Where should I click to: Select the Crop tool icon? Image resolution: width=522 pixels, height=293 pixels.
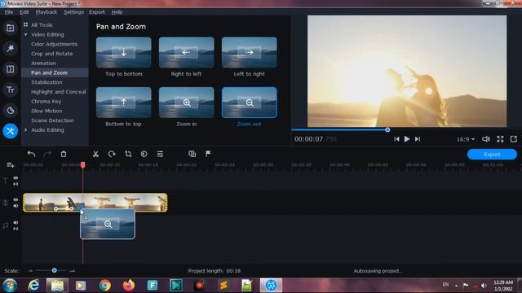[128, 154]
